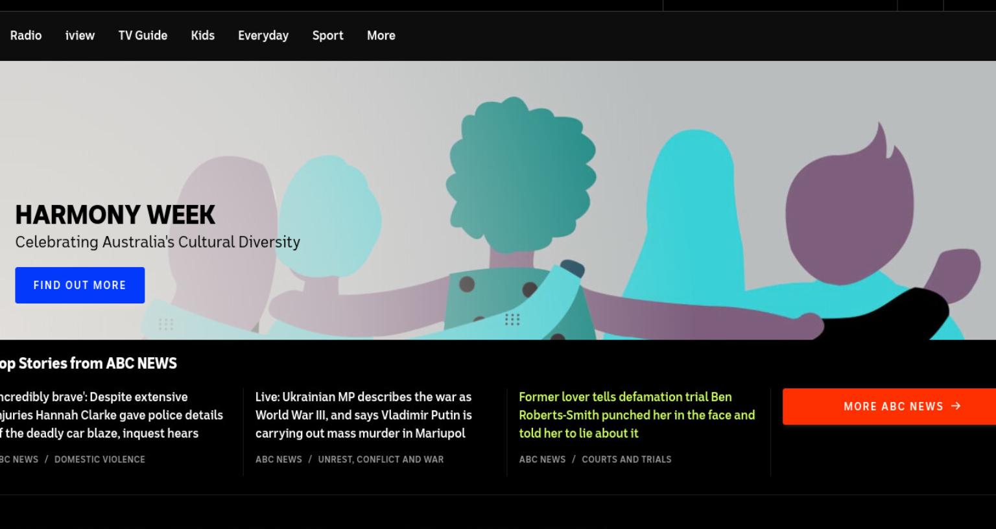This screenshot has height=529, width=996.
Task: Open Ben Roberts-Smith defamation trial story
Action: coord(637,415)
